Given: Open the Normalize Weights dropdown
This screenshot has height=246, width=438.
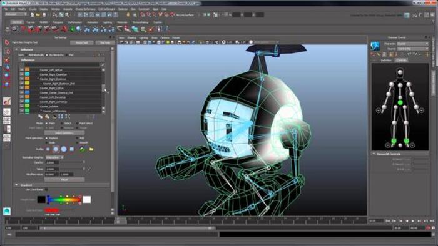Looking at the screenshot, I should click(54, 157).
